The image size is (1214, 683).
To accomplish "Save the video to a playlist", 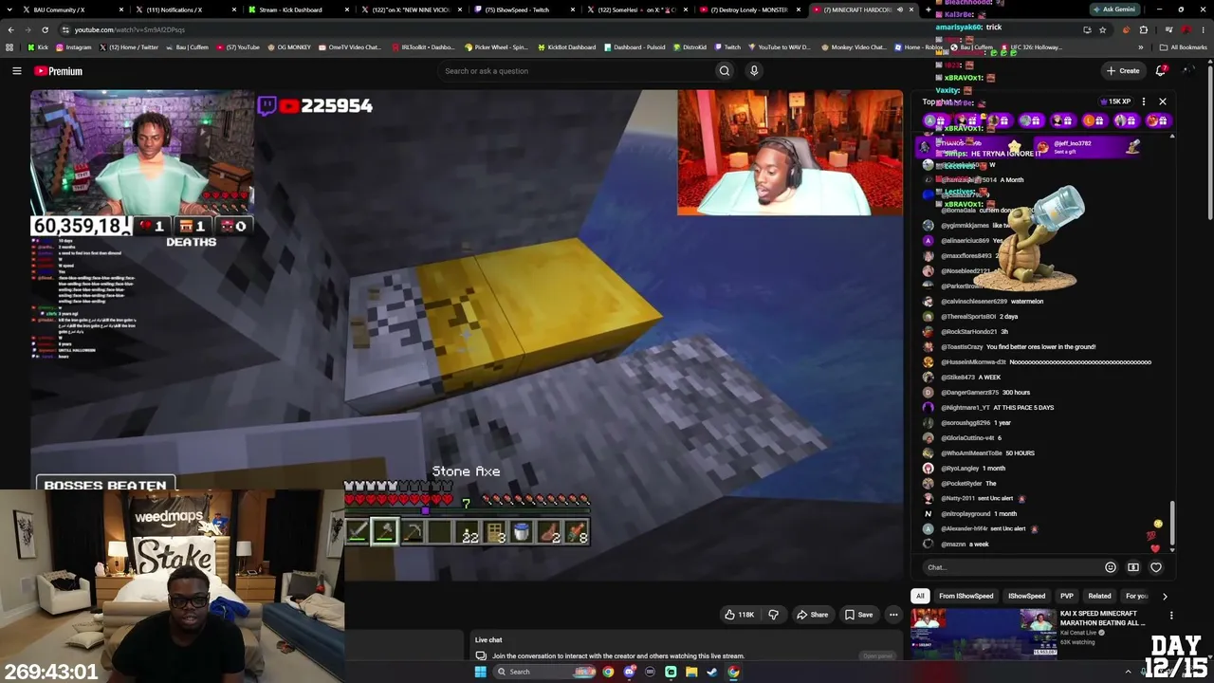I will point(858,615).
